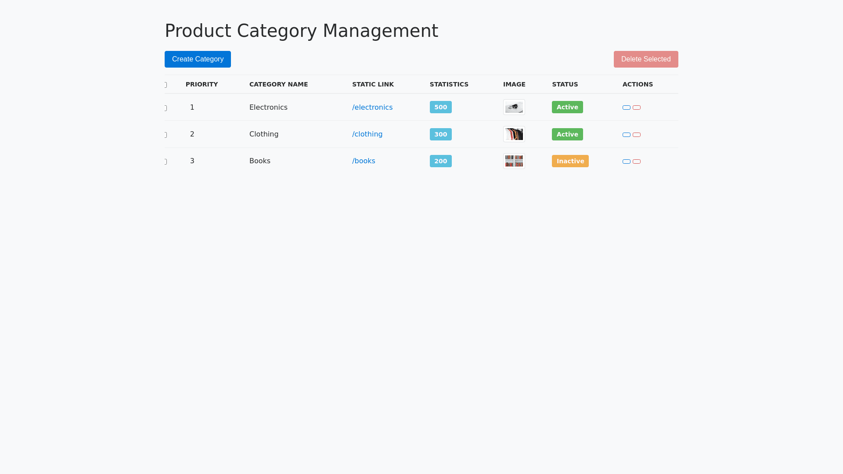
Task: Tick the Books row checkbox
Action: tap(166, 162)
